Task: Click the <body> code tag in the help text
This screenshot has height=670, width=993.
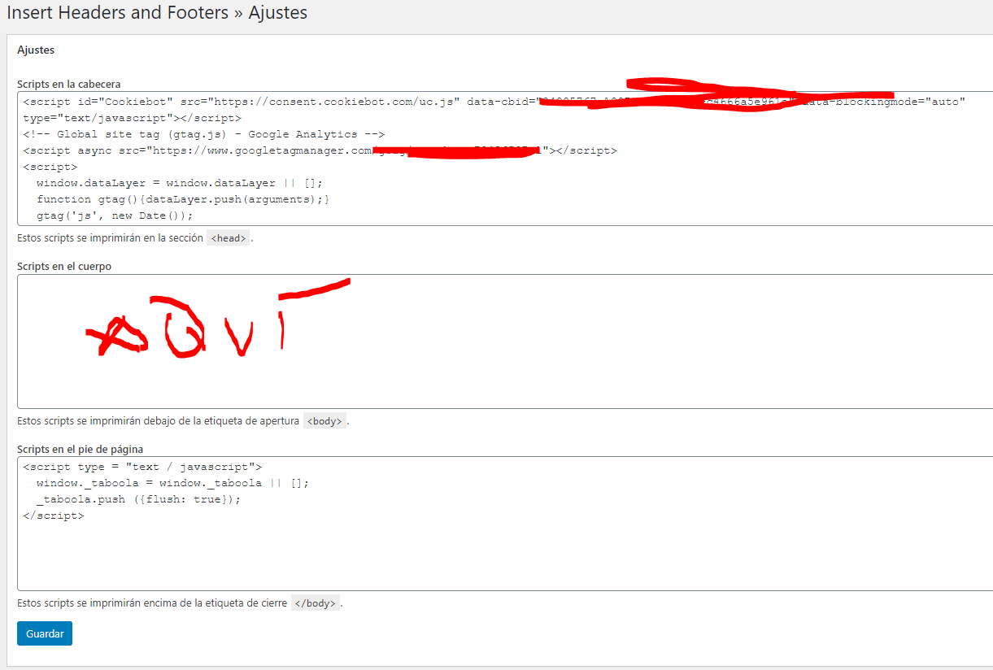Action: tap(325, 421)
